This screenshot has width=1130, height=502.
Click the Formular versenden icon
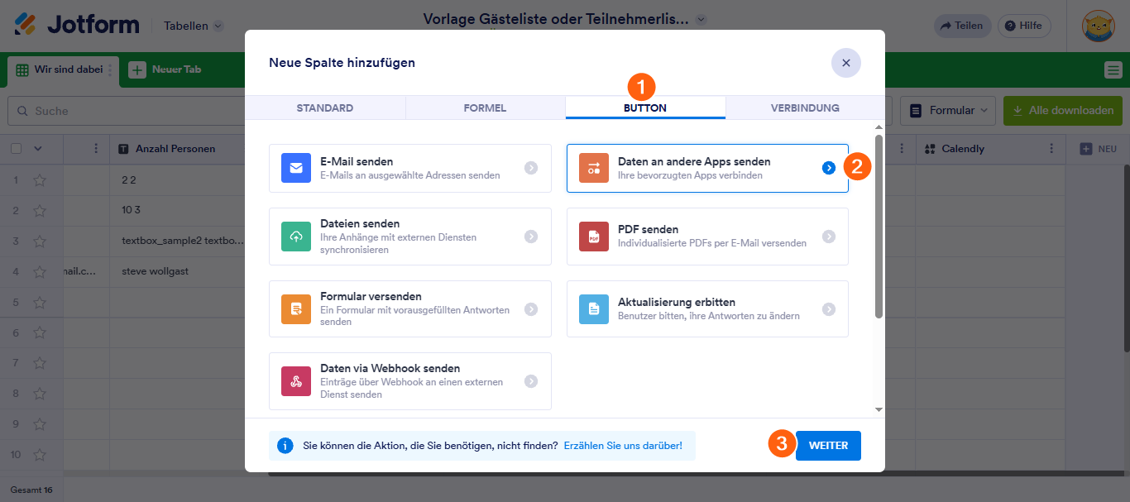tap(295, 308)
